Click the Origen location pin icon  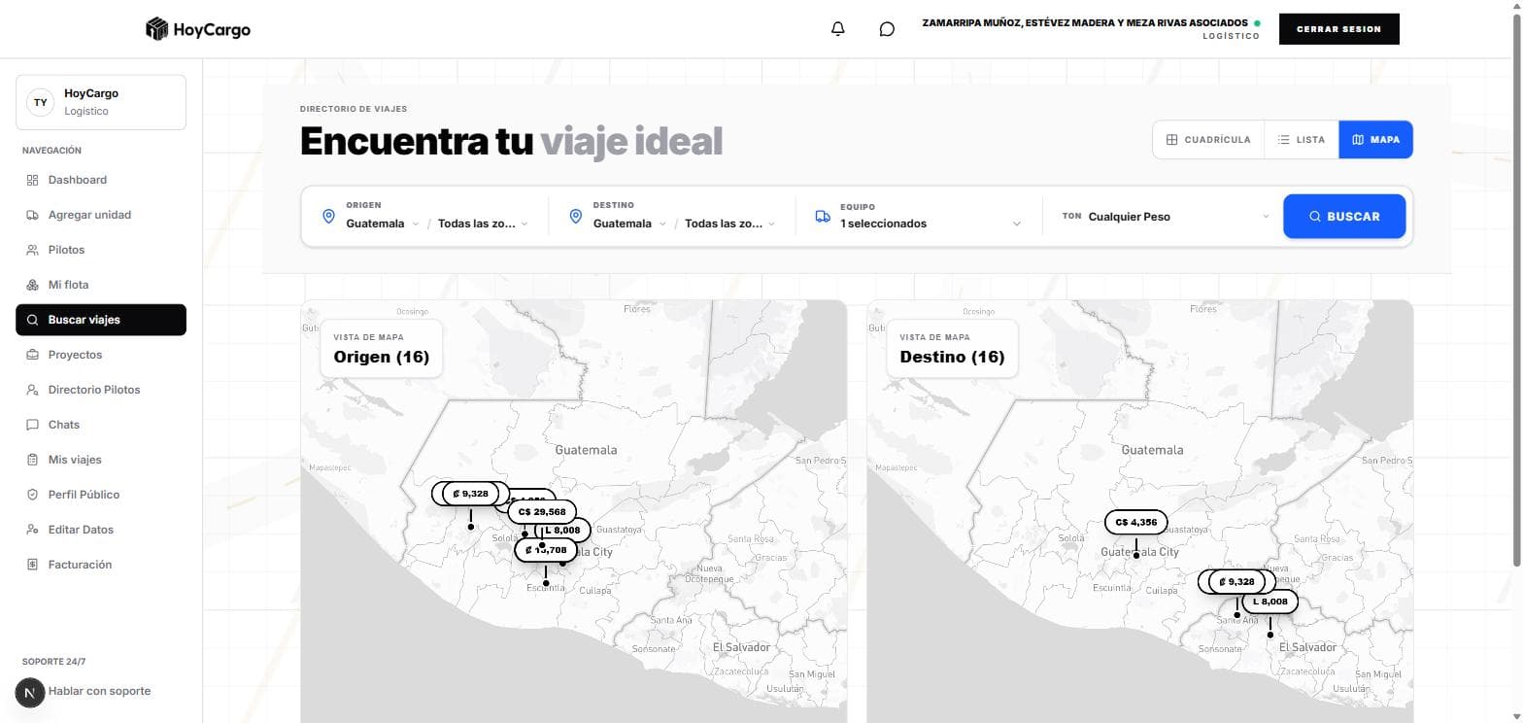tap(328, 216)
